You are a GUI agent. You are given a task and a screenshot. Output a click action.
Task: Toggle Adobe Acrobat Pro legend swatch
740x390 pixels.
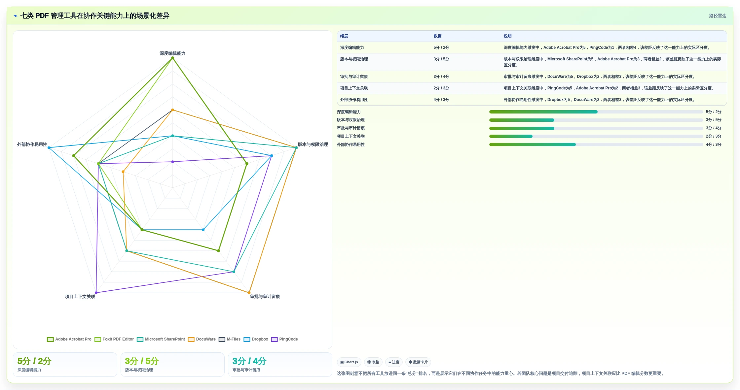pyautogui.click(x=50, y=339)
